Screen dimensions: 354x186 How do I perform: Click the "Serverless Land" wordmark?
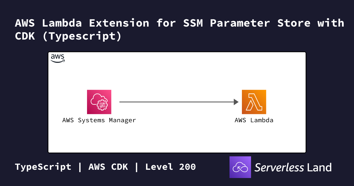[x=293, y=167]
